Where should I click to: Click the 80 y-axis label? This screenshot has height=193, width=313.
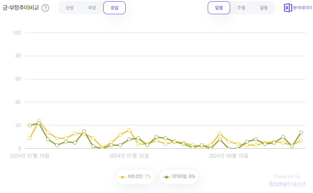(18, 56)
